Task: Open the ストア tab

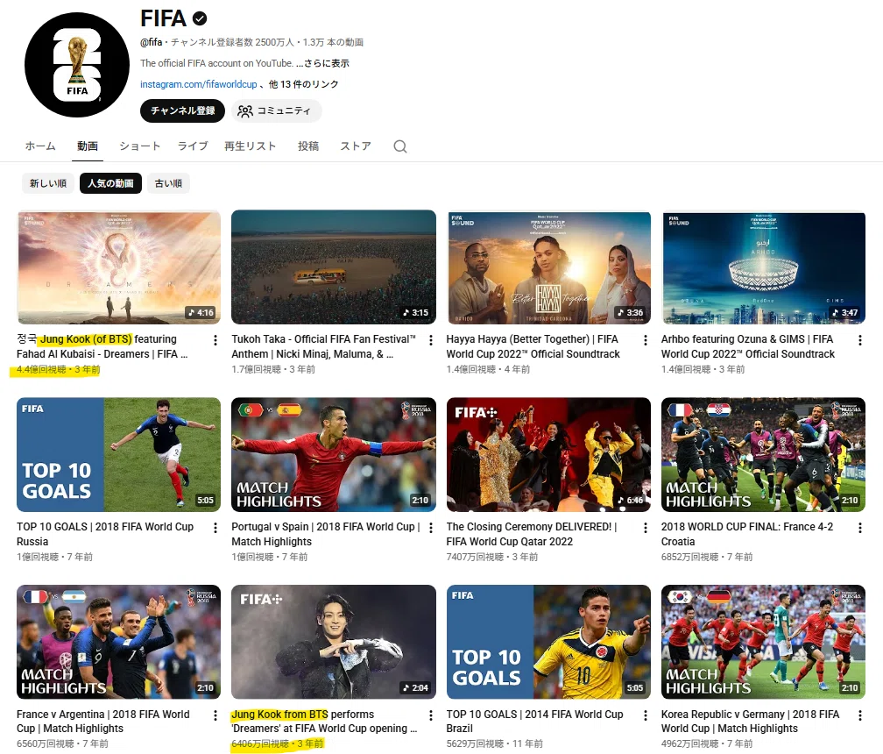Action: pyautogui.click(x=356, y=146)
